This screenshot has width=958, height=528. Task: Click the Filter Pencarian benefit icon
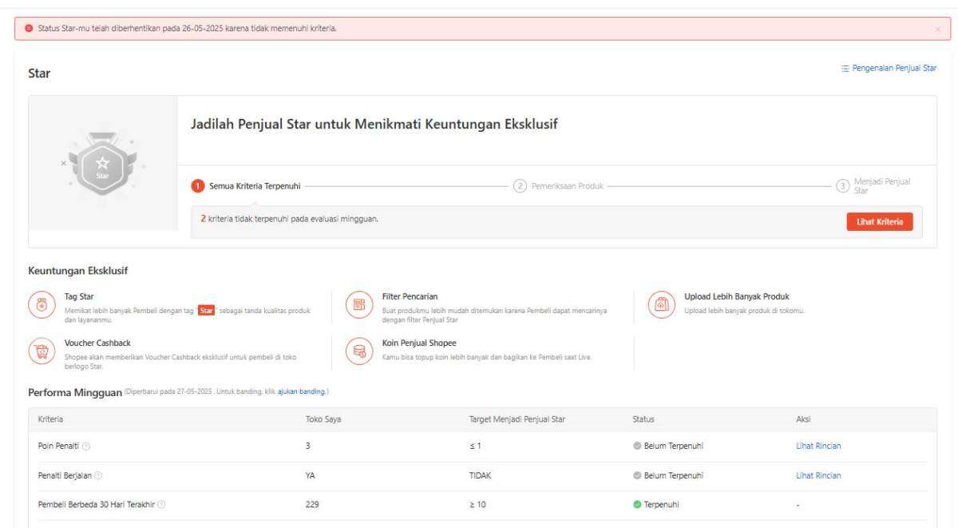(x=358, y=307)
